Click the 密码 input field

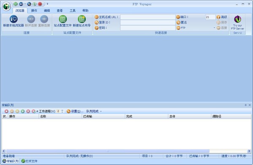coord(148,28)
